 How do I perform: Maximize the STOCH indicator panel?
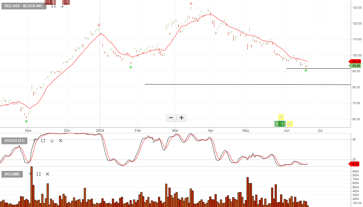(x=43, y=141)
